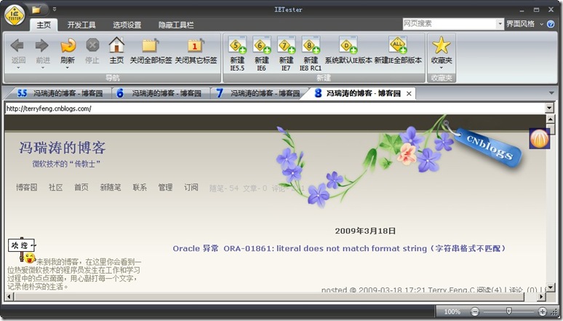
Task: Click the page vertical scrollbar up arrow
Action: pyautogui.click(x=550, y=119)
